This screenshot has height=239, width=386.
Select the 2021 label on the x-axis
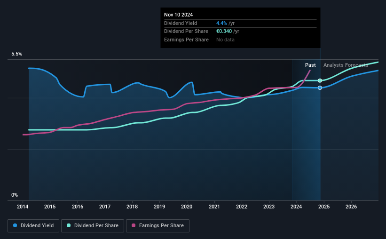point(214,207)
